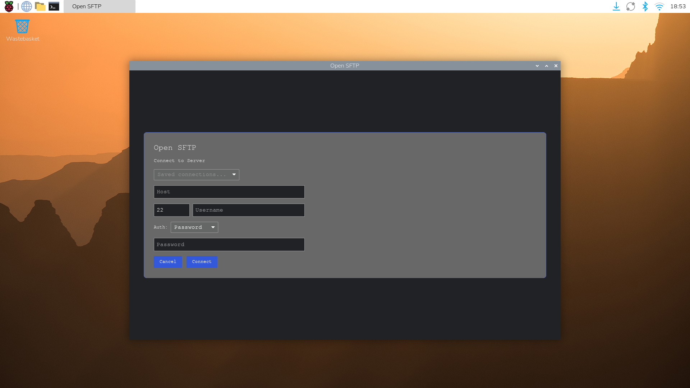Click inside the Host field
This screenshot has height=388, width=690.
click(x=229, y=191)
